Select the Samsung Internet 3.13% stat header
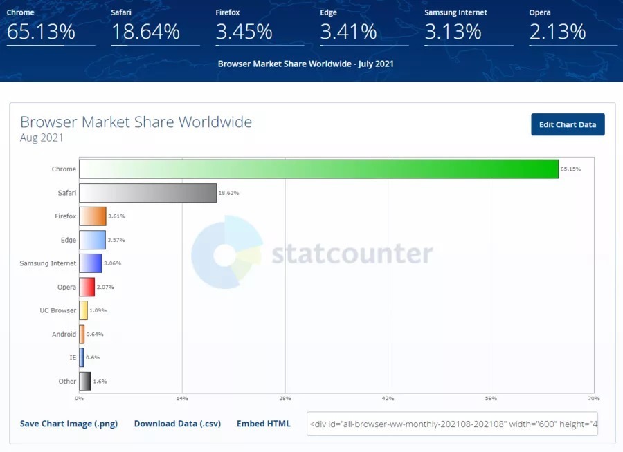Viewport: 623px width, 452px height. [469, 26]
